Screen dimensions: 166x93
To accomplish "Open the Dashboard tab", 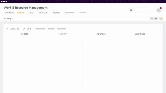I will [9, 13].
